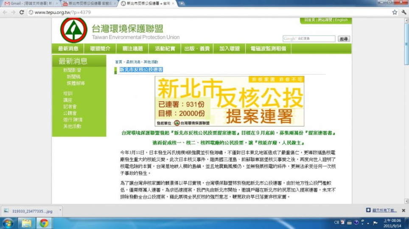Click the 搜尋 search button
The height and width of the screenshot is (229, 409).
pos(344,39)
